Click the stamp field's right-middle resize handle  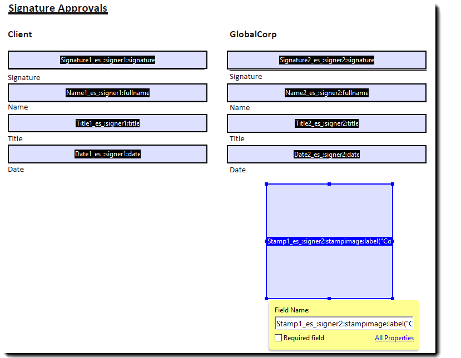[x=393, y=241]
